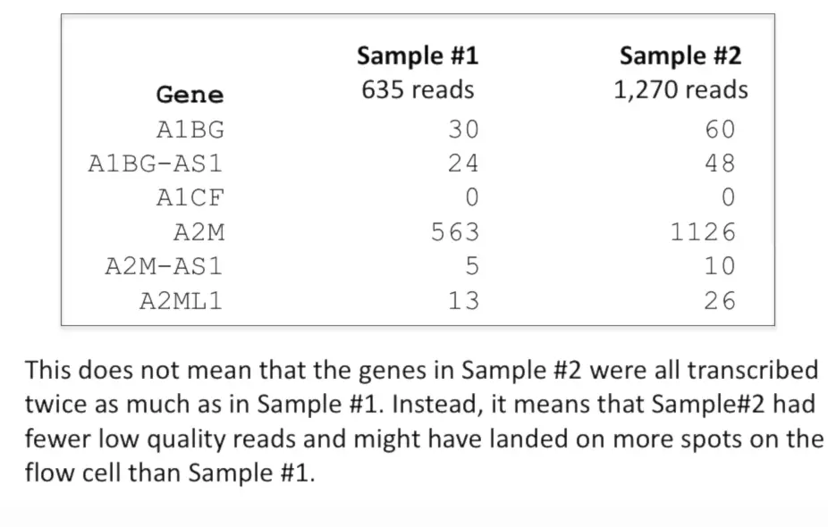This screenshot has height=527, width=828.
Task: Select the value 60 in Sample #2
Action: (x=720, y=130)
